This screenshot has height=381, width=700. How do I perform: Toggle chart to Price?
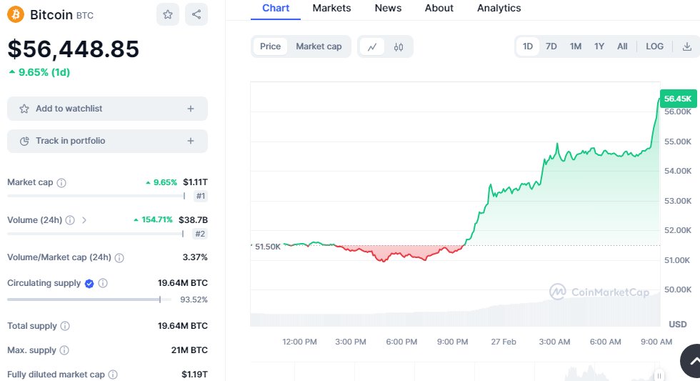(x=270, y=46)
